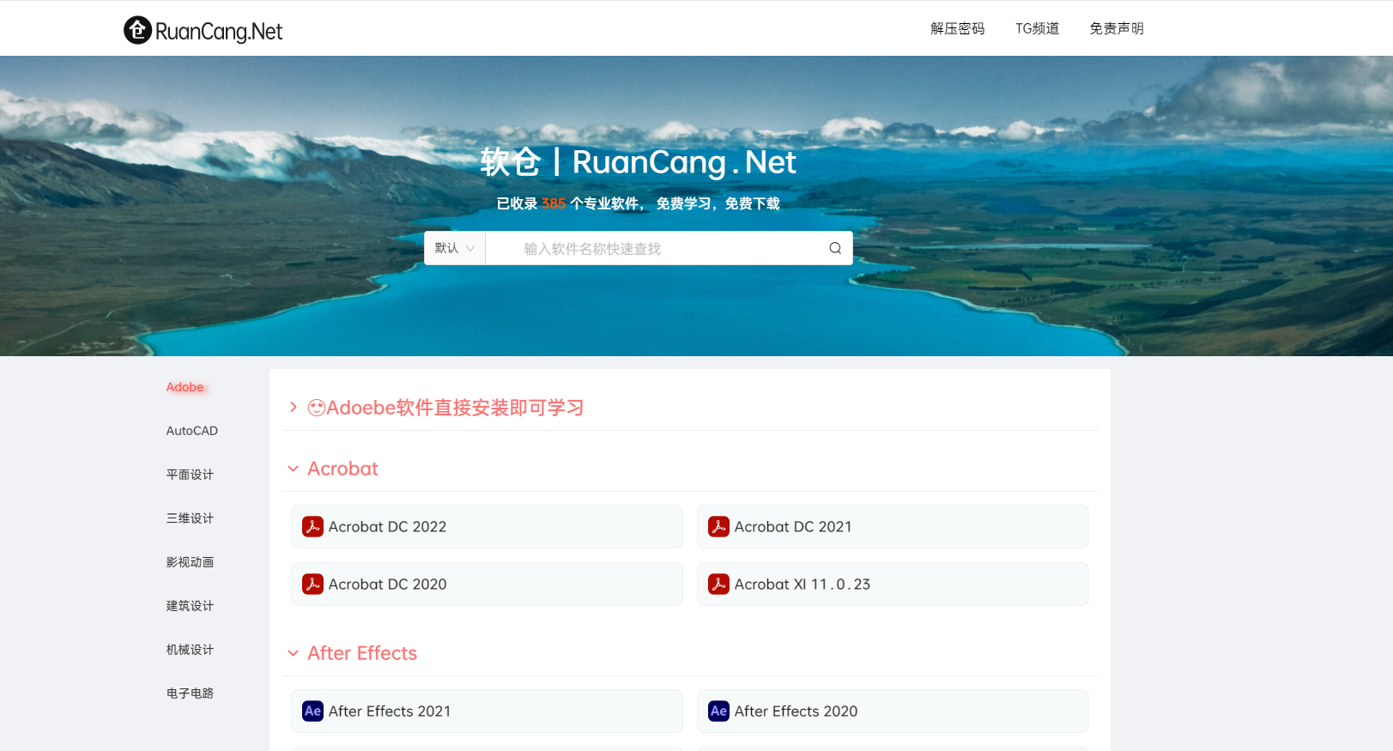The image size is (1393, 751).
Task: Click After Effects 2020 Ae icon
Action: coord(718,712)
